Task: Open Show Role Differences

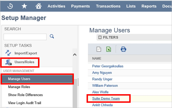Action: point(25,95)
